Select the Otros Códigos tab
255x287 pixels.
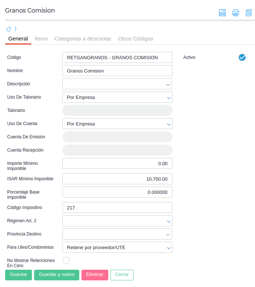point(135,39)
